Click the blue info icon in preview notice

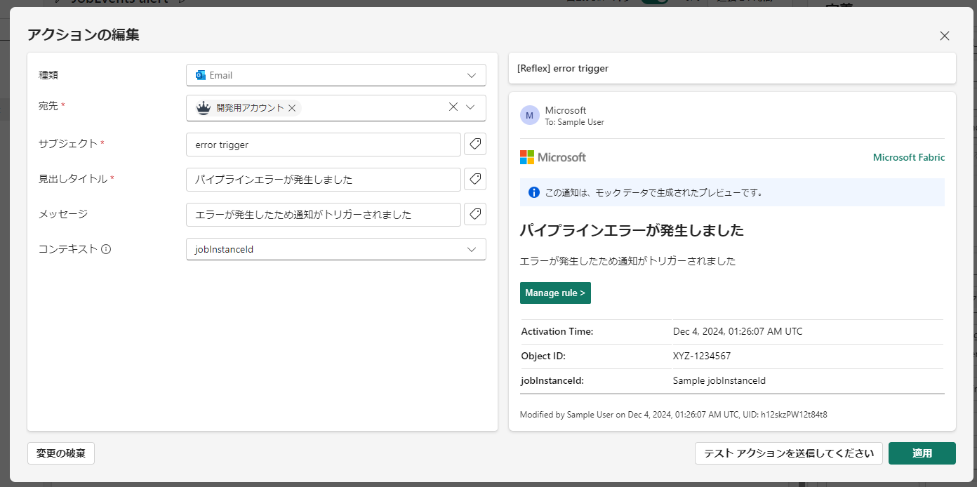(x=533, y=192)
